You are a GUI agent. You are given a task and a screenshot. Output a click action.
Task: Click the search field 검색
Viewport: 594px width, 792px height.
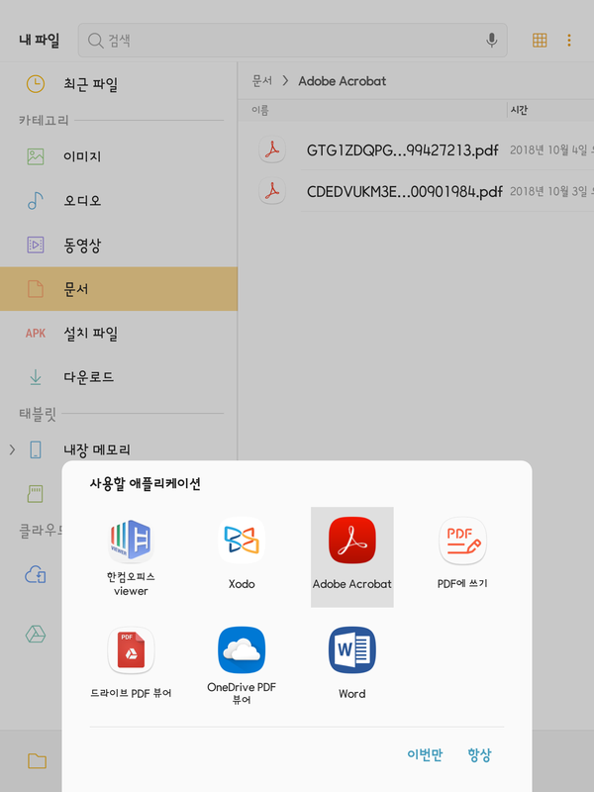(x=292, y=40)
